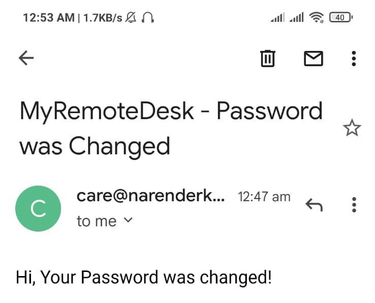Reply using the curved arrow icon

[314, 205]
